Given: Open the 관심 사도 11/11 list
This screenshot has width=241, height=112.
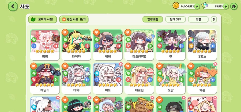Looking at the screenshot, I should coord(74,19).
